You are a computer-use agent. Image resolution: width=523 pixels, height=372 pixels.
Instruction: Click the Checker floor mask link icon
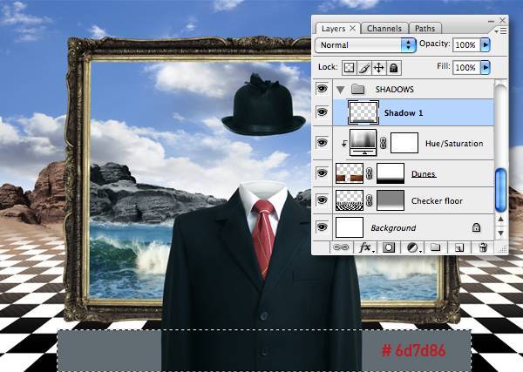[370, 200]
